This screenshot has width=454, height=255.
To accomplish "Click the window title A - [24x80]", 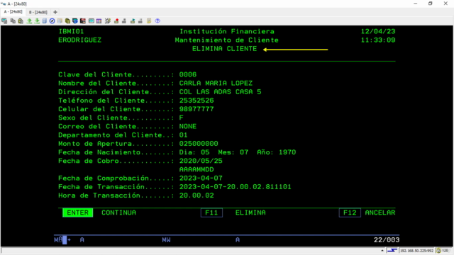I will (17, 4).
